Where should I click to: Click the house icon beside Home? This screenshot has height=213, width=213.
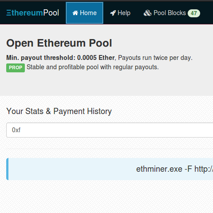tap(75, 13)
